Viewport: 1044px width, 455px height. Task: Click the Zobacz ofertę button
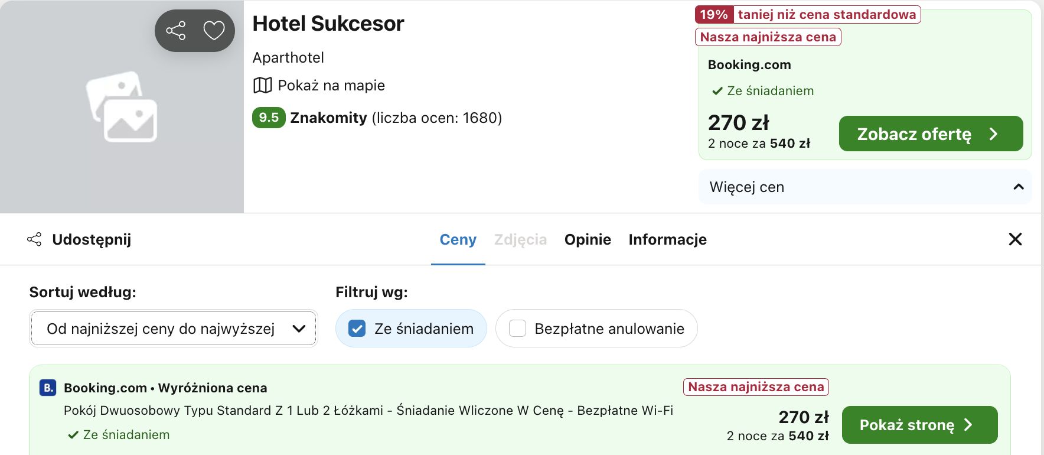[x=931, y=134]
